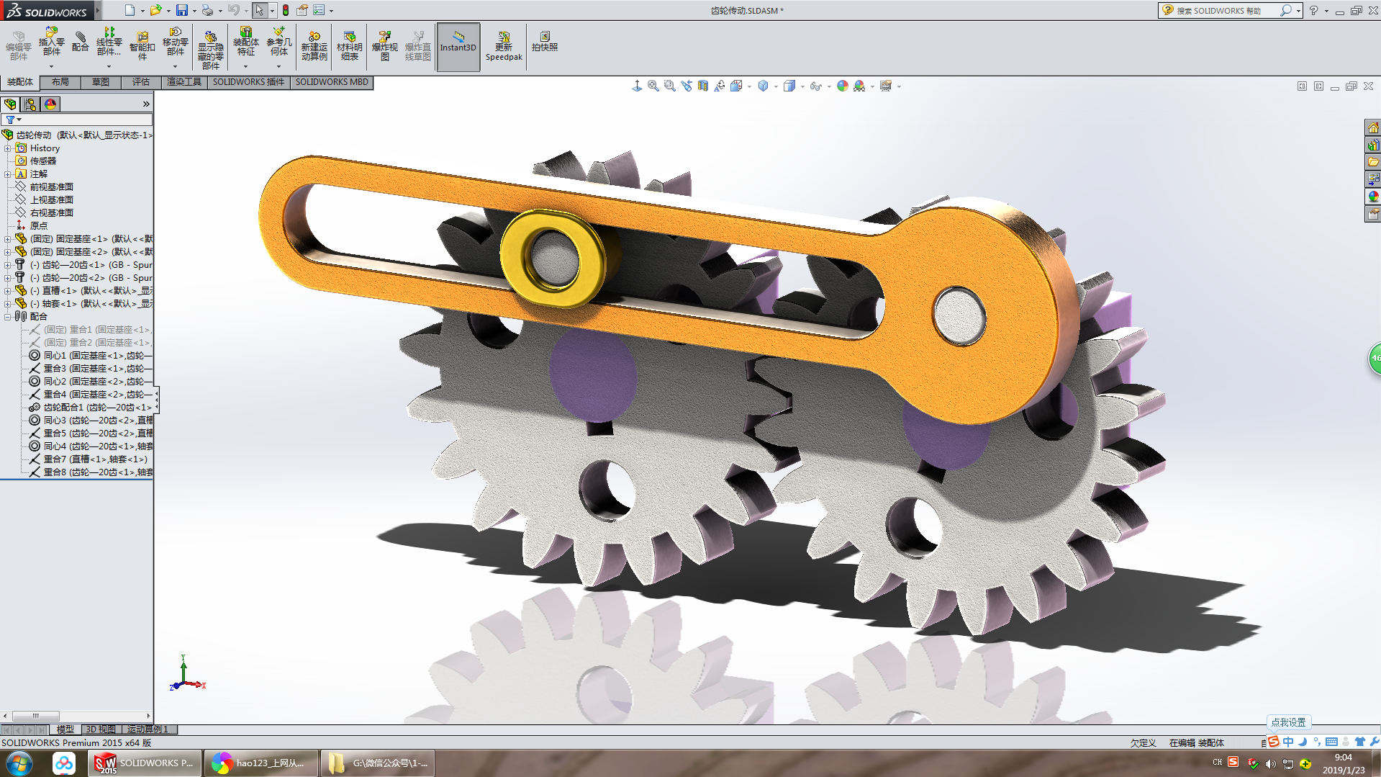Screen dimensions: 1381x777
Task: Click the 拍快照 snapshot icon
Action: pos(544,42)
